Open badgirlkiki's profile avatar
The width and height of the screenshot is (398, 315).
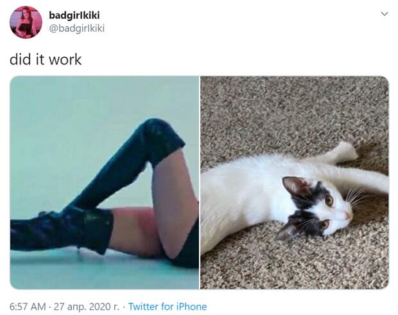click(26, 22)
